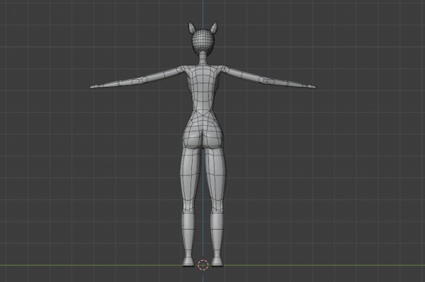Image resolution: width=425 pixels, height=282 pixels.
Task: Click the character's left pointed ear
Action: point(192,28)
